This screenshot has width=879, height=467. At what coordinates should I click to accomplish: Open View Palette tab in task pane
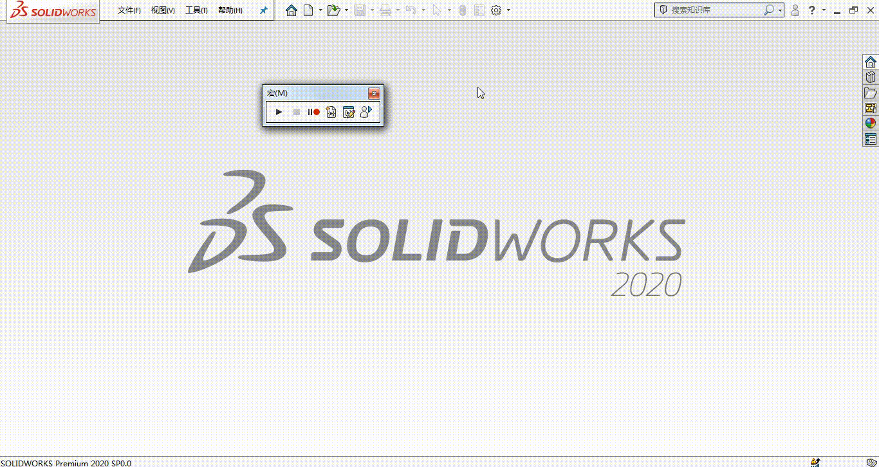click(871, 108)
